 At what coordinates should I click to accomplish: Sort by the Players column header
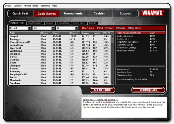[x=75, y=33]
